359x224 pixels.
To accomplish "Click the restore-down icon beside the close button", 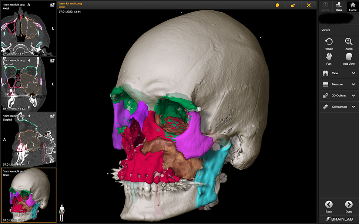I will coord(292,6).
